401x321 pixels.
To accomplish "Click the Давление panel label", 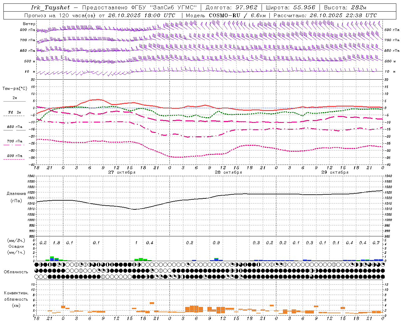I will click(16, 194).
